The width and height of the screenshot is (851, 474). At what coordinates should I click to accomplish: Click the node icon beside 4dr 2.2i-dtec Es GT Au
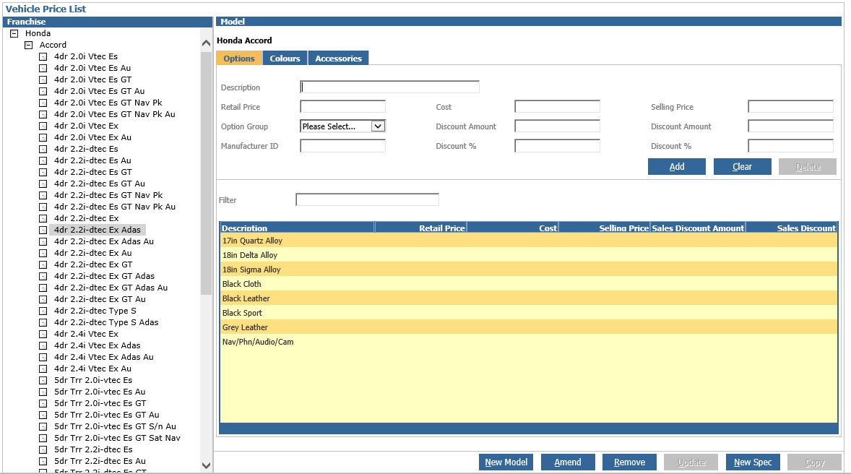(x=43, y=184)
